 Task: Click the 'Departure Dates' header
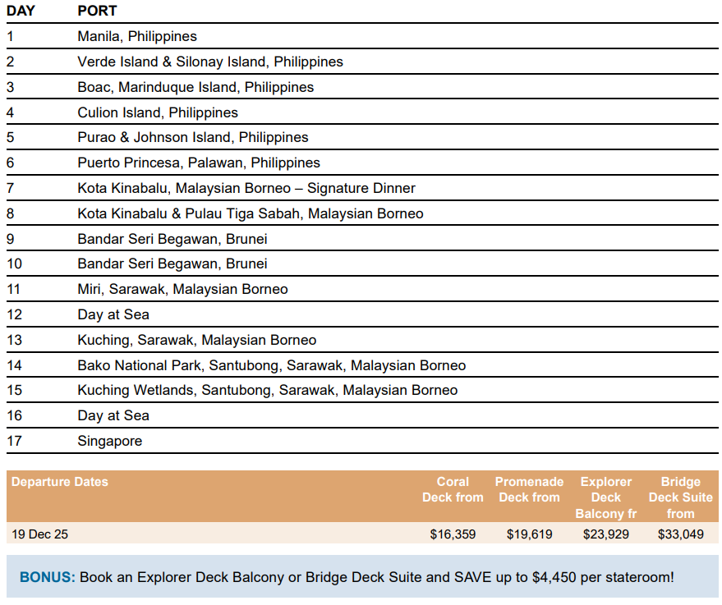[60, 482]
